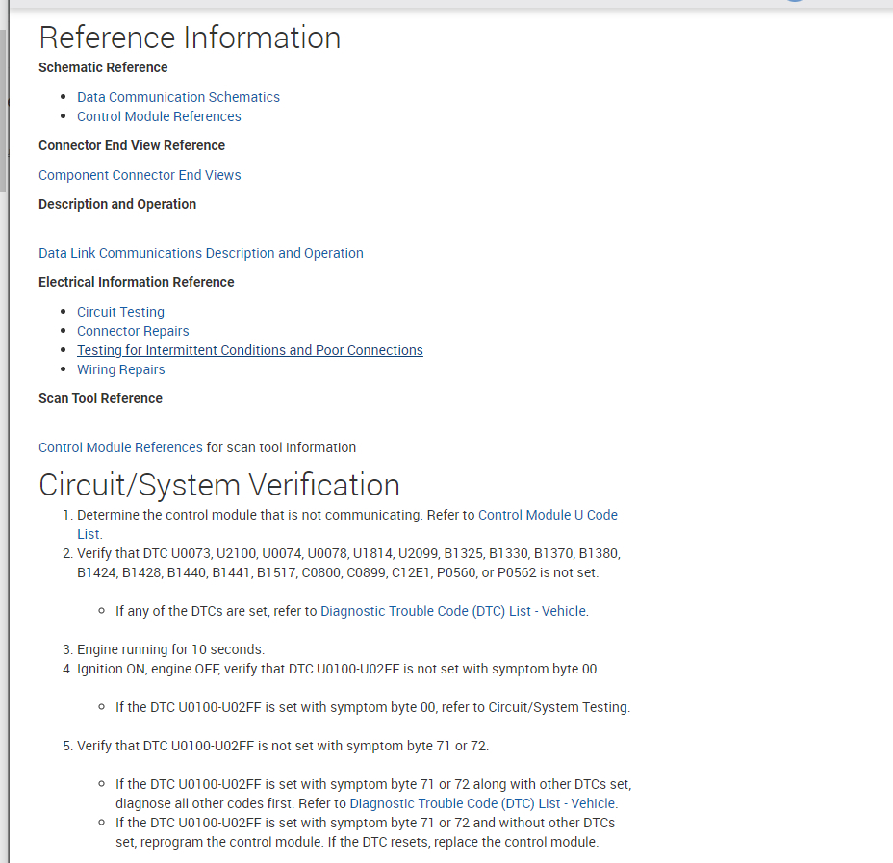The image size is (893, 863).
Task: Click the Wiring Repairs link
Action: pyautogui.click(x=120, y=369)
